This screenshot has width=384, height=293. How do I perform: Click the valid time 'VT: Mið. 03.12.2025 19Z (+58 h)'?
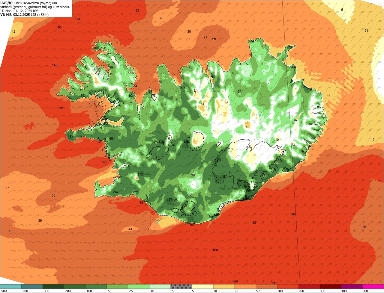(x=25, y=14)
